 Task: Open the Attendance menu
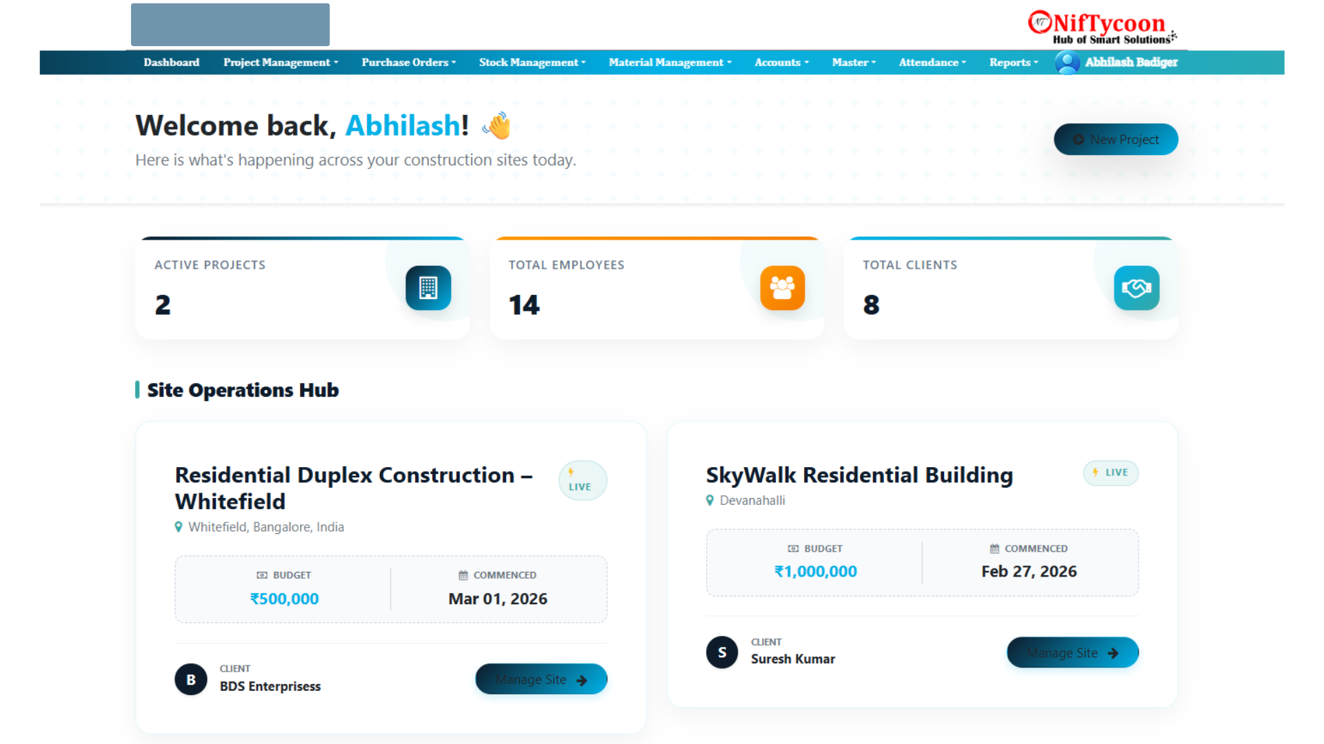[932, 63]
